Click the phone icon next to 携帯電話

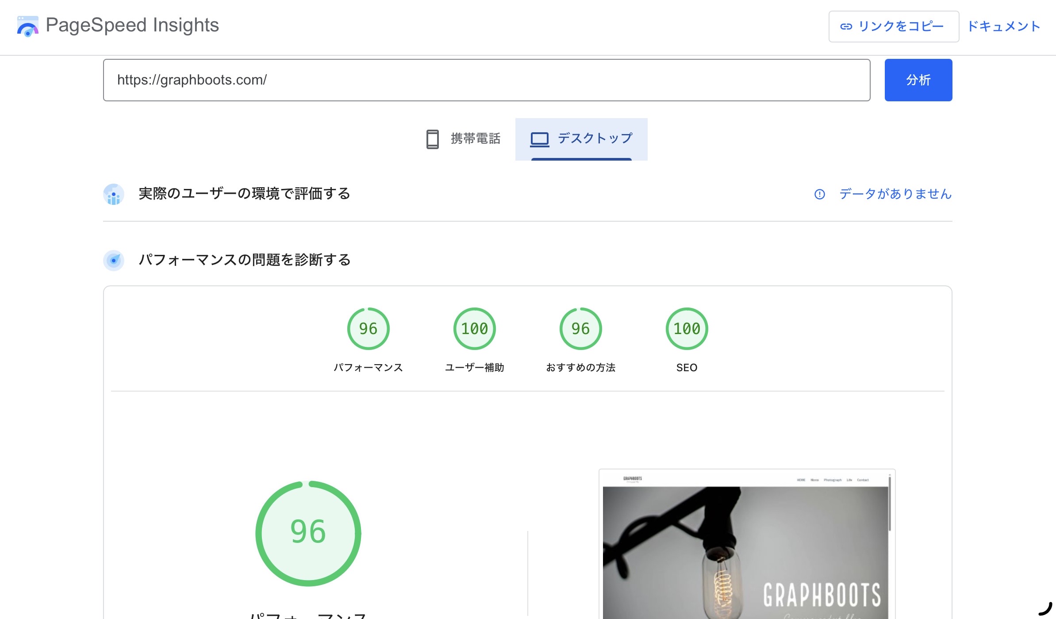click(433, 138)
